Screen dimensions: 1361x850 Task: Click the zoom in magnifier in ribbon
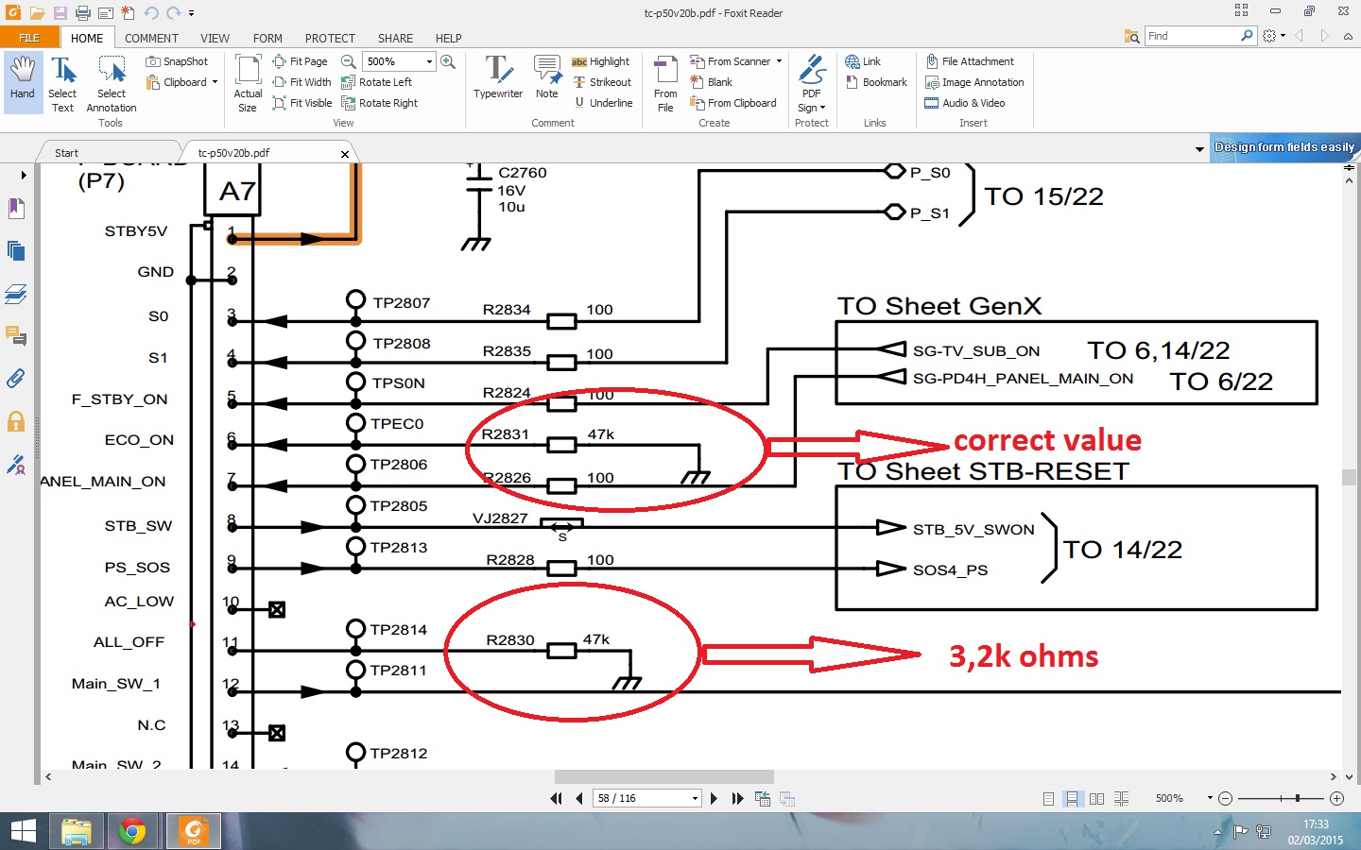pyautogui.click(x=448, y=61)
